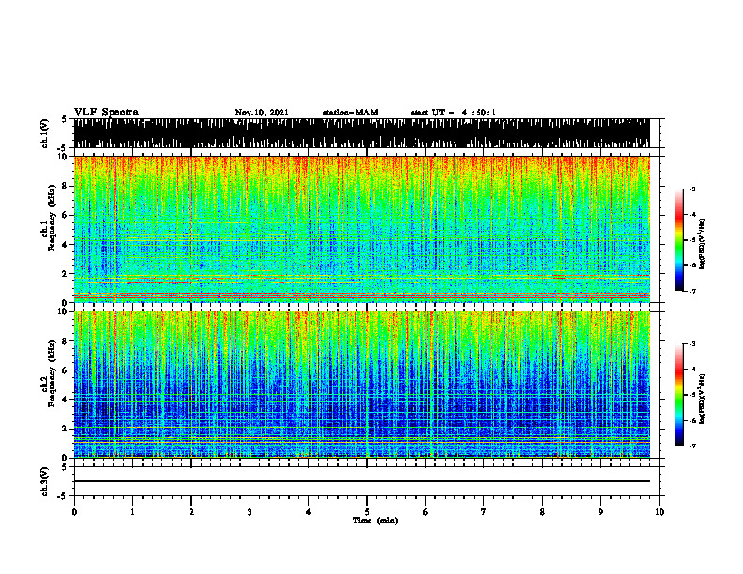Select the date text "Nov.10, 2021"
This screenshot has width=743, height=574.
[262, 113]
